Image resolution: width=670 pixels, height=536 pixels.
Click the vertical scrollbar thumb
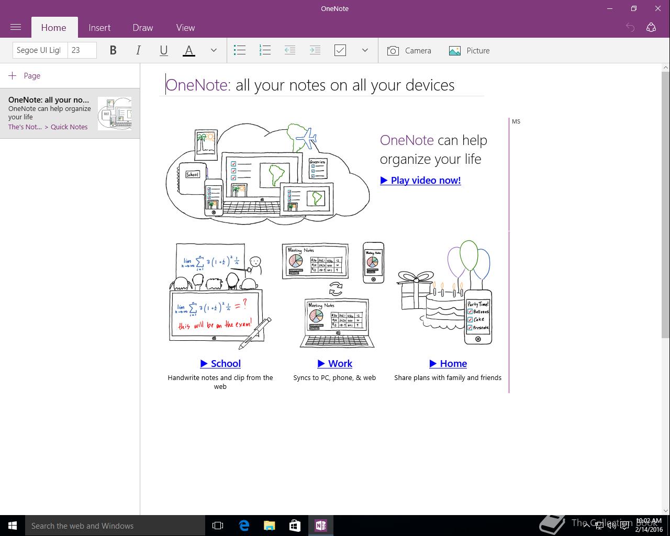(665, 204)
